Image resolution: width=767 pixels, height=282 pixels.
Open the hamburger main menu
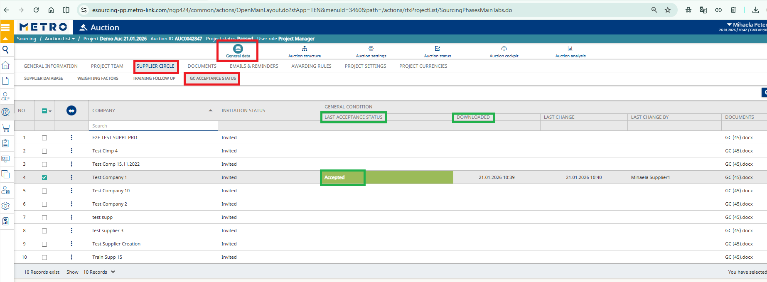click(x=5, y=27)
